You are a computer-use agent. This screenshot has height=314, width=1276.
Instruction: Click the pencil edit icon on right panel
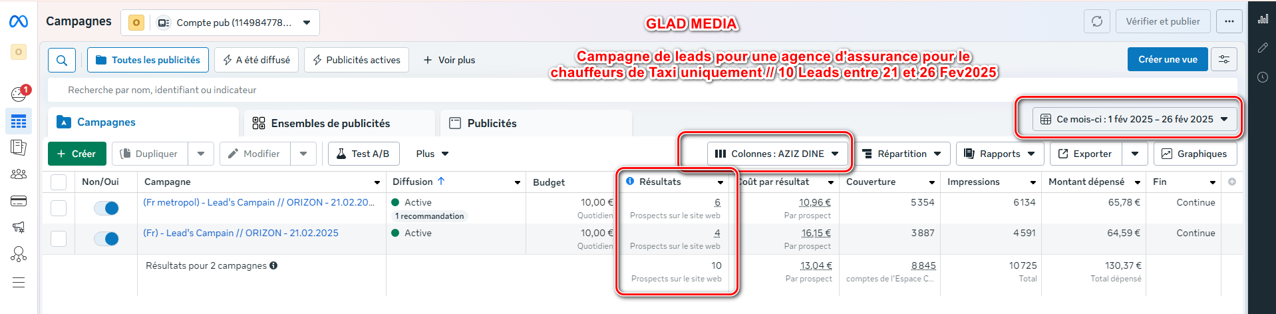click(1263, 48)
